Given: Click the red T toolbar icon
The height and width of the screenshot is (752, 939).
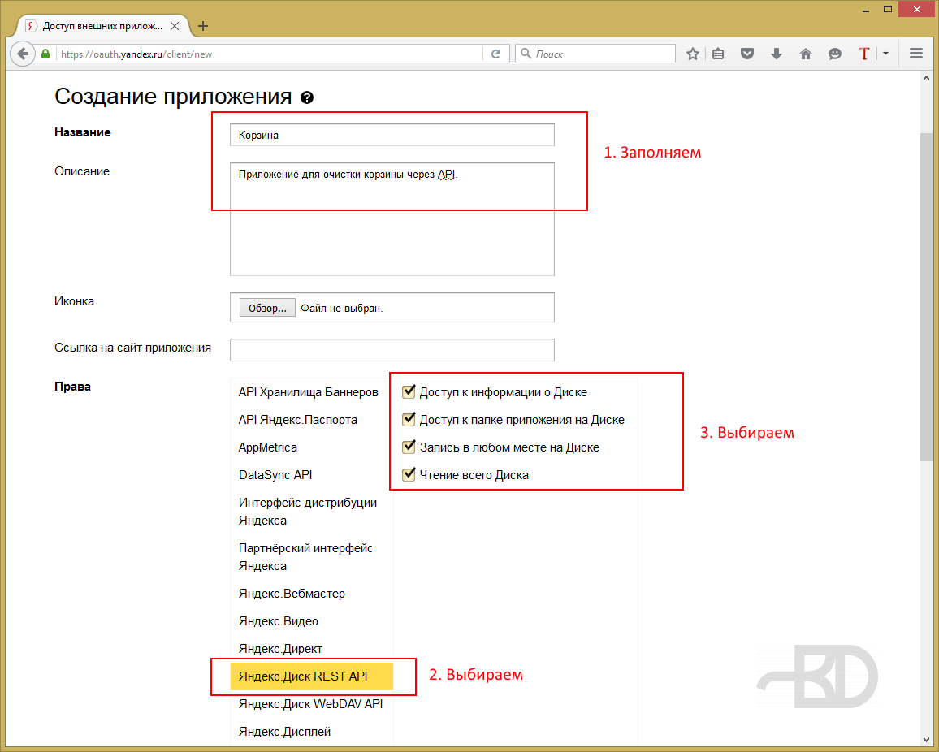Looking at the screenshot, I should pyautogui.click(x=863, y=54).
